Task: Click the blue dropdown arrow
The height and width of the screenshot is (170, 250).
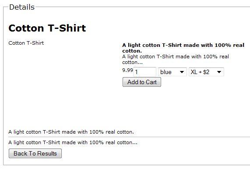Action: tap(182, 72)
